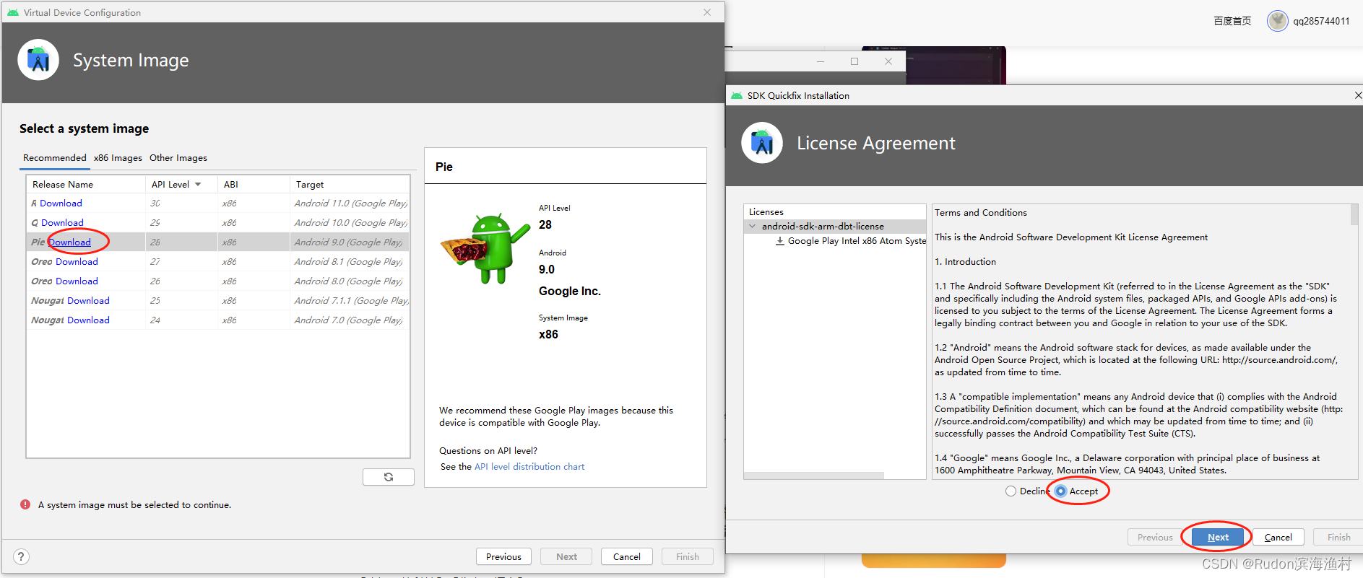Image resolution: width=1363 pixels, height=578 pixels.
Task: Click Download link for R release
Action: tap(61, 203)
